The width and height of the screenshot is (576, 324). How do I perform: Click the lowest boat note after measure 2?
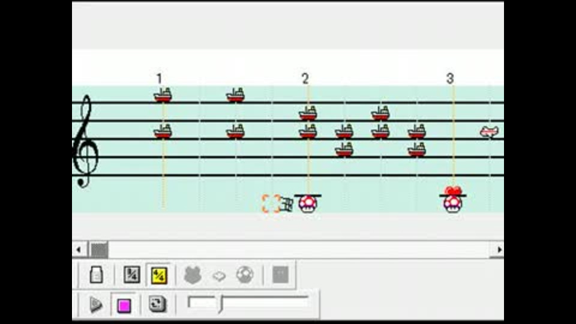[344, 150]
